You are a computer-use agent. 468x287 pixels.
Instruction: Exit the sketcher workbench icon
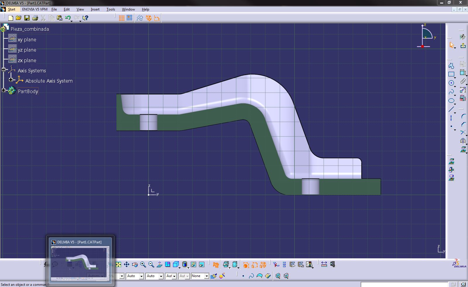463,45
